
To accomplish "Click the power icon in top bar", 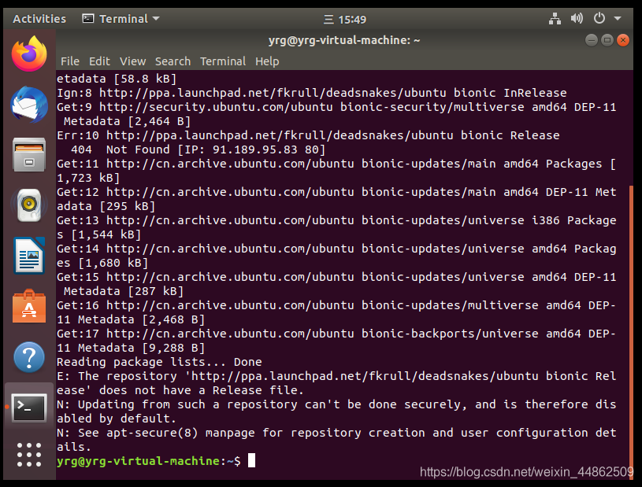I will point(599,18).
